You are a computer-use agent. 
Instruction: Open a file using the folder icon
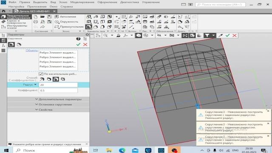[42, 17]
